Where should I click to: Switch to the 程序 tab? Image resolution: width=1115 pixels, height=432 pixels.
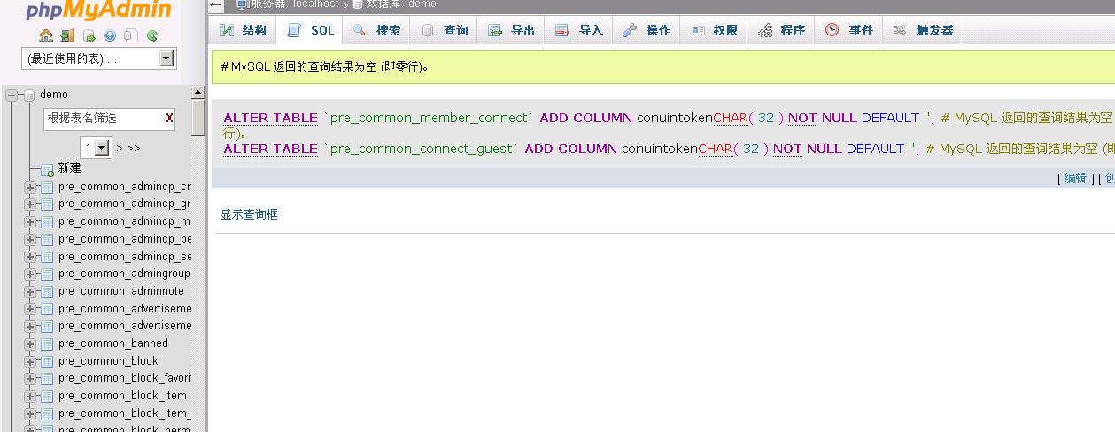pos(781,30)
